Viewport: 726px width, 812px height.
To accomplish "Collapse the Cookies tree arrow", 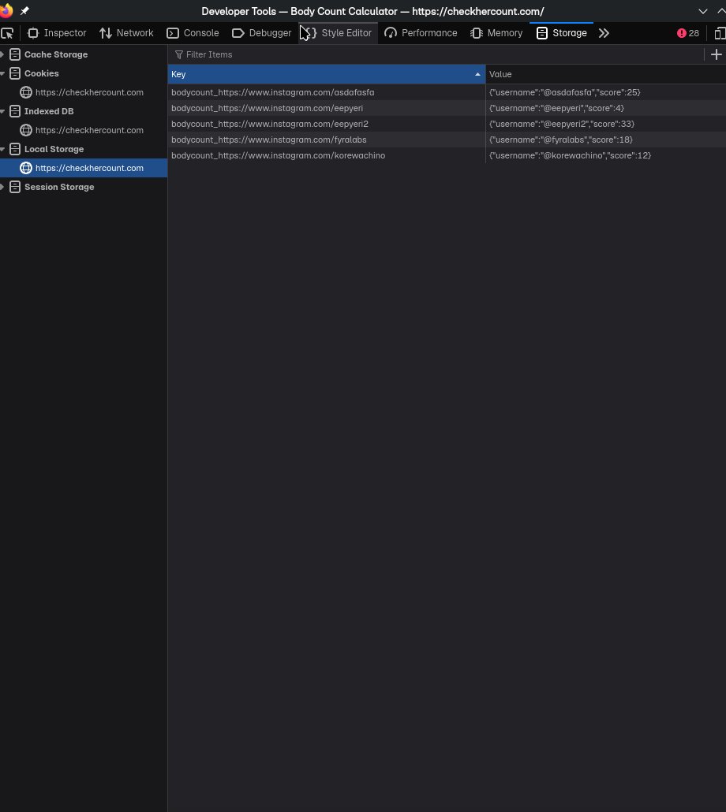I will pos(2,73).
